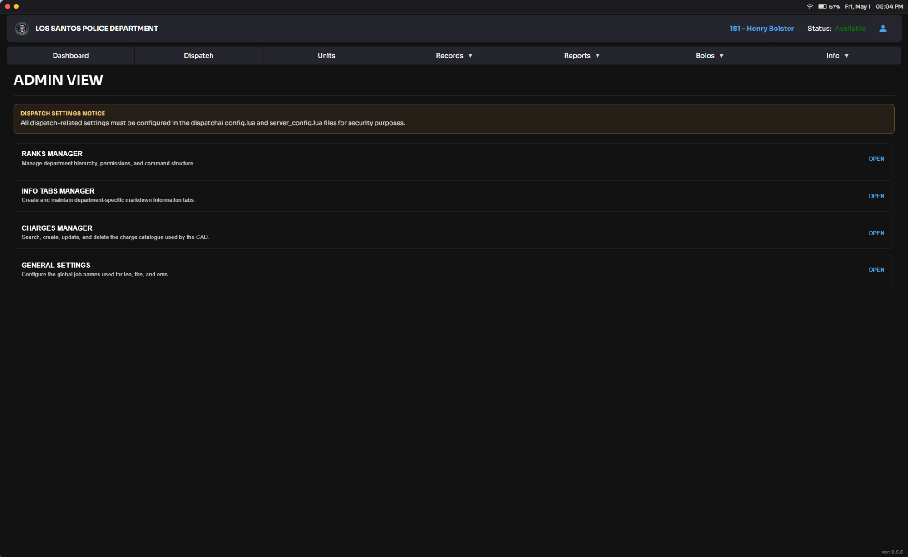Click the Charges Manager heading
This screenshot has width=908, height=557.
pyautogui.click(x=57, y=228)
